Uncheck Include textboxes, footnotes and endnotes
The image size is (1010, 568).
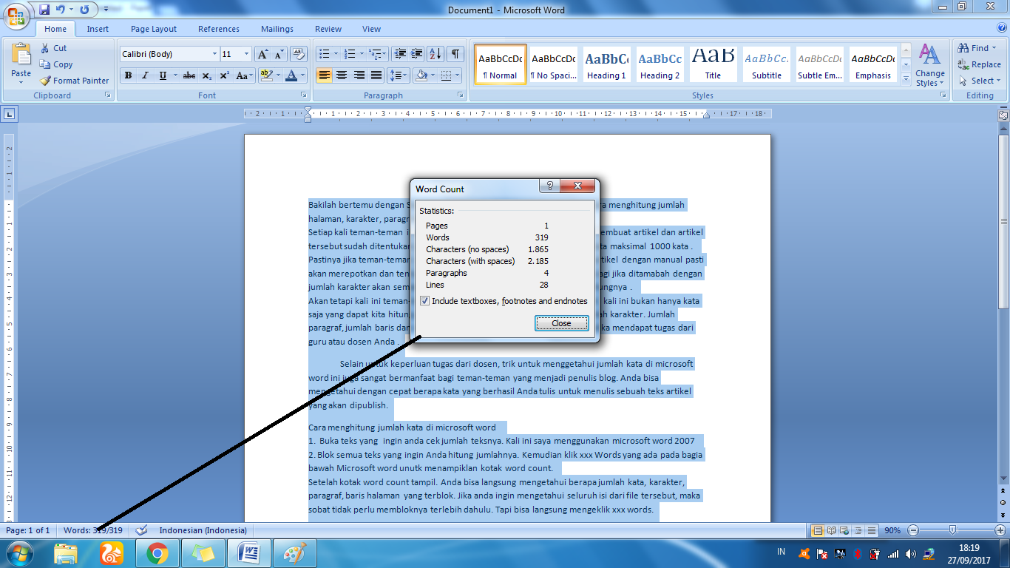tap(424, 301)
